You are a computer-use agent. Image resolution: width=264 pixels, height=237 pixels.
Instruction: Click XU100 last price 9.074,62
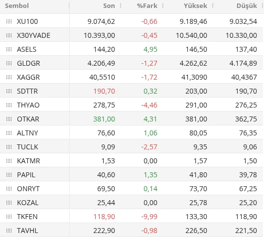(101, 21)
